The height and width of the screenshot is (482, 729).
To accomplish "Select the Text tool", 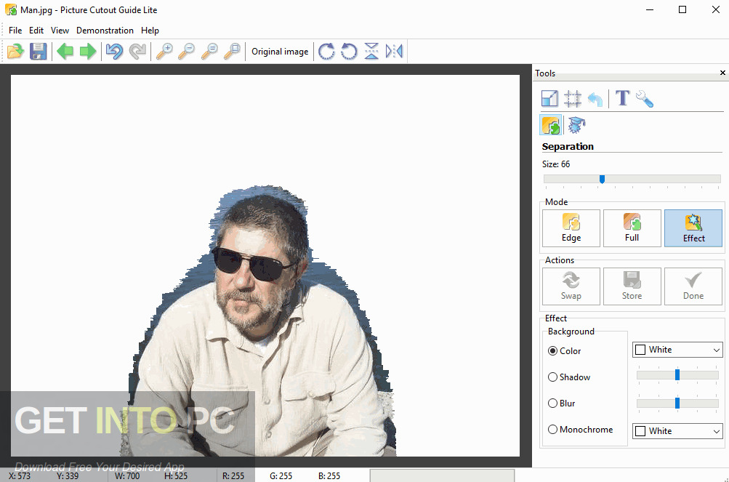I will tap(623, 99).
